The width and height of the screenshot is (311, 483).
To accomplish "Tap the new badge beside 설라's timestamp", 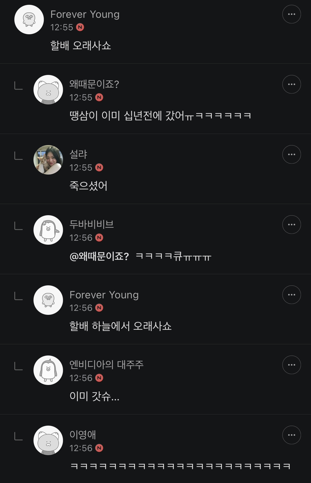I will pos(99,168).
